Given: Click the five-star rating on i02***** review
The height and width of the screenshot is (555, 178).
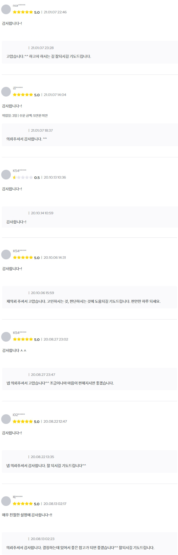Looking at the screenshot, I should click(23, 421).
